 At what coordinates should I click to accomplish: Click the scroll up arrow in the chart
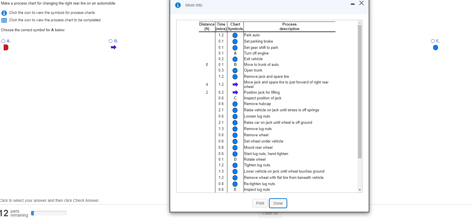pos(360,23)
